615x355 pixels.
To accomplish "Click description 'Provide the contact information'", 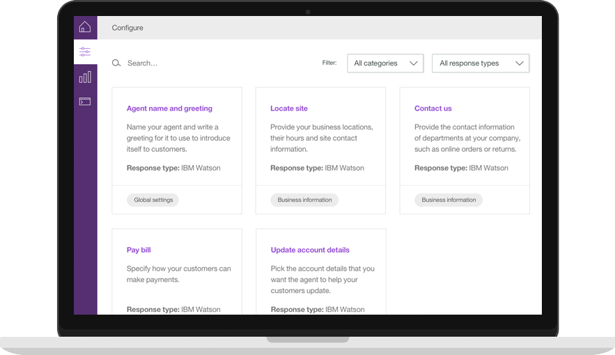I will [467, 138].
